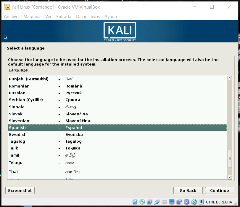Click the optical disk status icon
Screen dimensions: 240x207
click(x=142, y=202)
